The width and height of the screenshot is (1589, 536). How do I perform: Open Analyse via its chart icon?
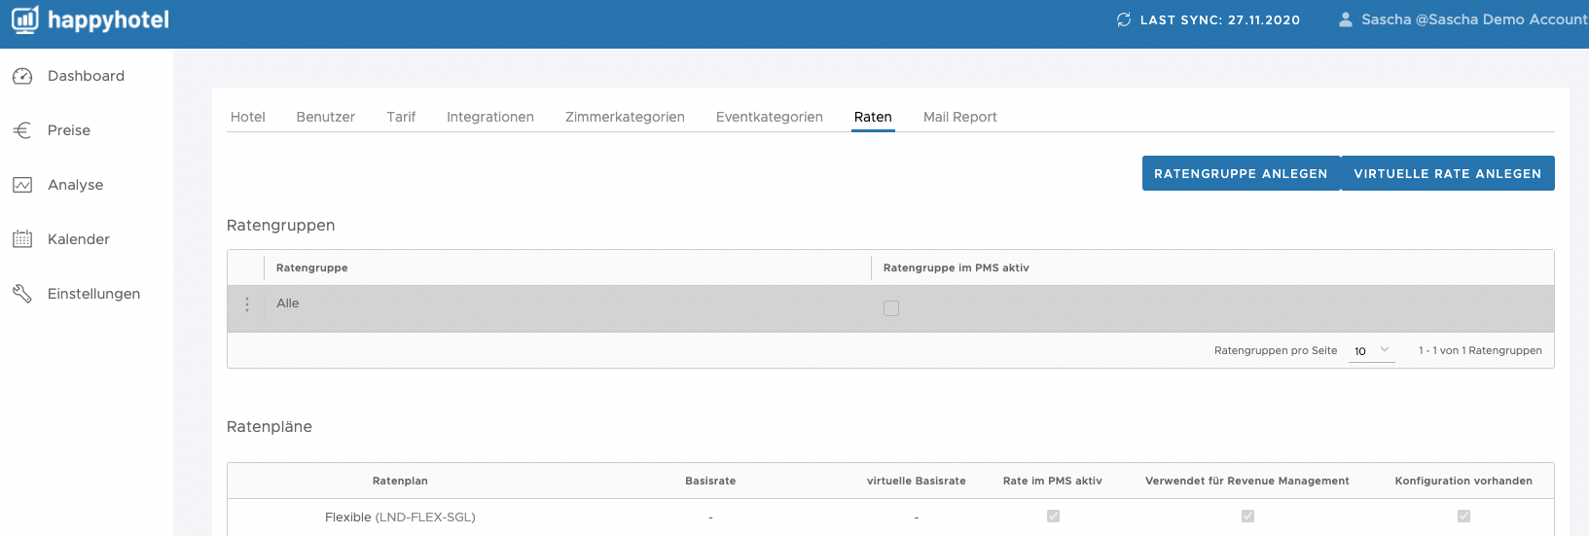point(22,185)
